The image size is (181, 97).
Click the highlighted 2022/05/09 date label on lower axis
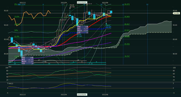point(82,94)
